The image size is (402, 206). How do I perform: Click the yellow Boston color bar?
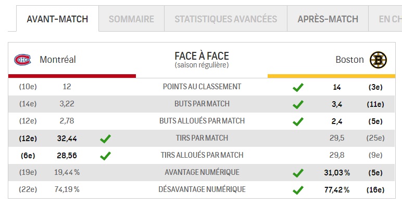pos(331,76)
